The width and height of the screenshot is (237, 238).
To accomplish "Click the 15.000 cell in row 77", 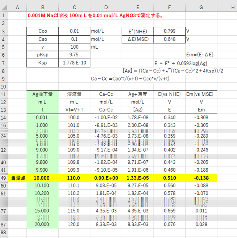I will pos(42,211).
